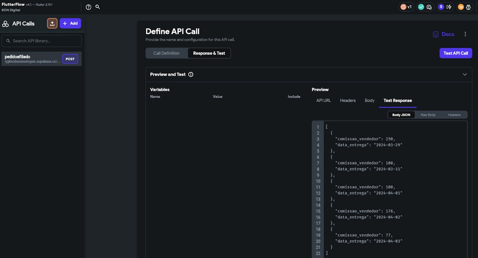478x258 pixels.
Task: Select Body JSON response view
Action: click(401, 115)
